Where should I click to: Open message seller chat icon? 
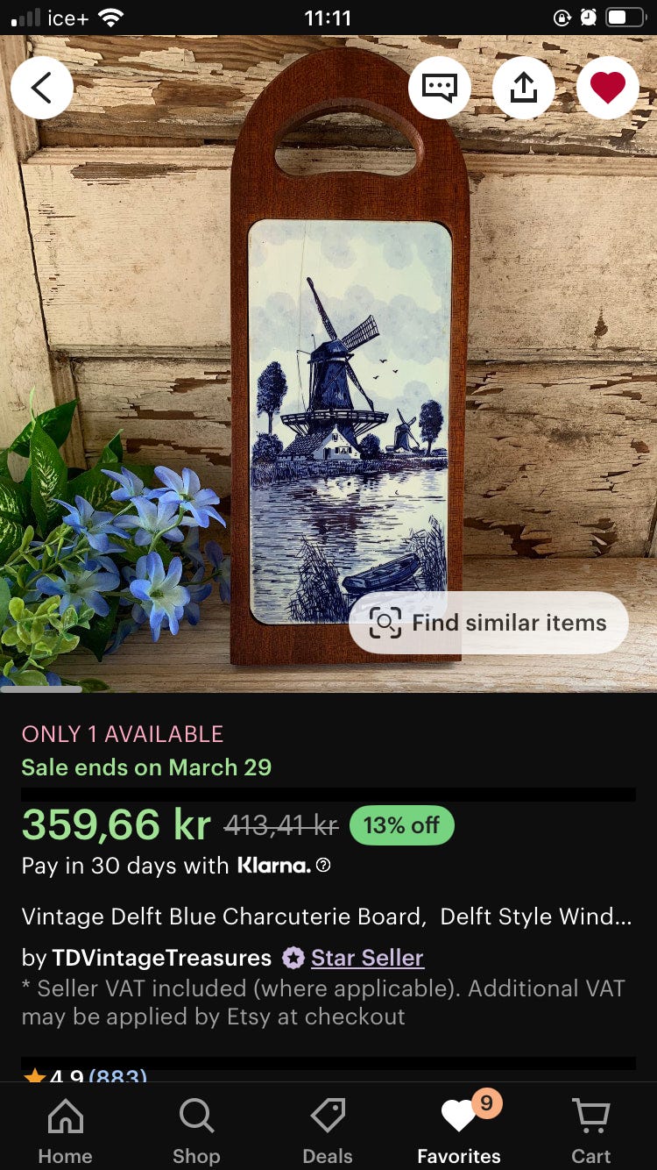[440, 88]
